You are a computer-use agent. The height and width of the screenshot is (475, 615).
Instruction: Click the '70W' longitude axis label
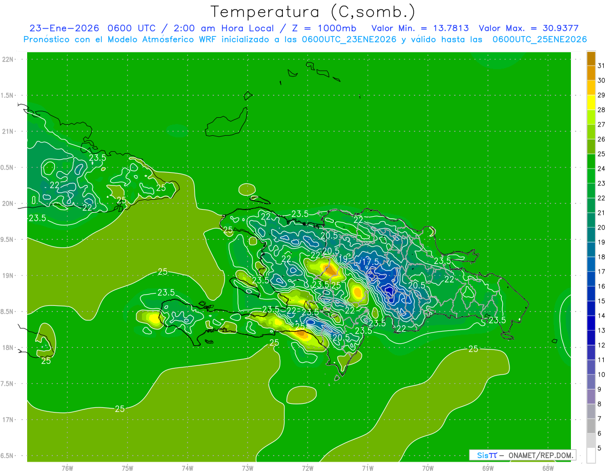point(428,468)
